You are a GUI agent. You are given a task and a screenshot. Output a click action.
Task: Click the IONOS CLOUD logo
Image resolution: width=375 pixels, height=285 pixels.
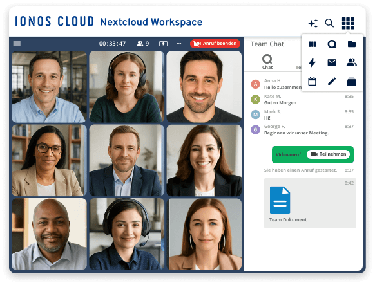tap(55, 21)
